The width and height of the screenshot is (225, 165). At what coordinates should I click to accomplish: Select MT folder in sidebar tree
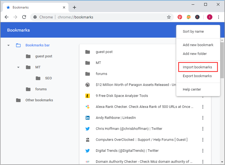pyautogui.click(x=38, y=67)
